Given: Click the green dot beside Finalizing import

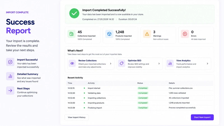Looking at the screenshot, I should point(84,108).
